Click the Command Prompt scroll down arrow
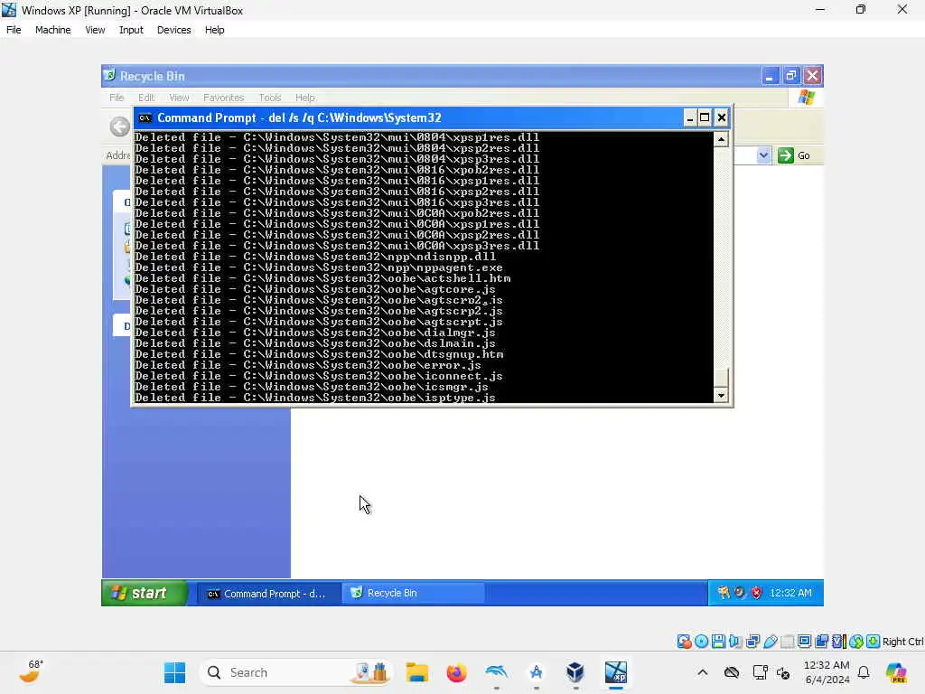Image resolution: width=925 pixels, height=694 pixels. pos(721,396)
